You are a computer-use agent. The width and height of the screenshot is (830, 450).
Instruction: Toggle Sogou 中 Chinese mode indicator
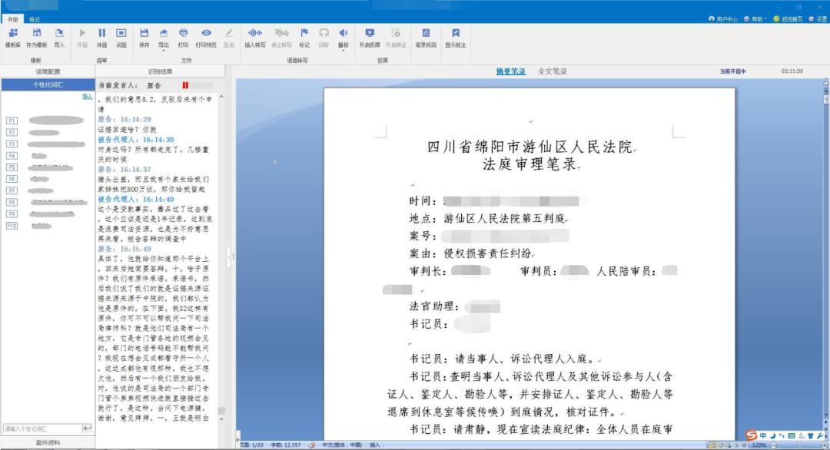coord(763,435)
